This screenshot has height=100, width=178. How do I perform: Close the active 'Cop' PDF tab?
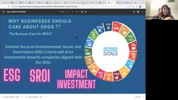114,2
